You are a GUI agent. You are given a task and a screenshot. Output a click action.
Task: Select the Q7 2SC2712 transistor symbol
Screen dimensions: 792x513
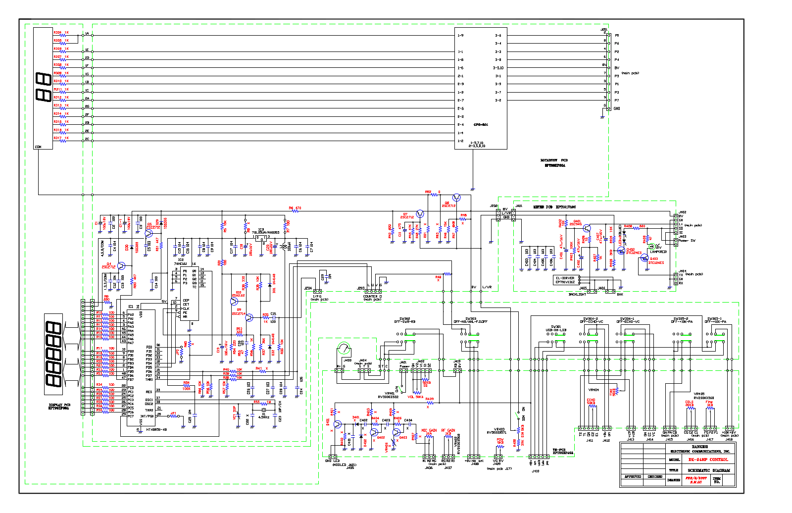tap(420, 214)
